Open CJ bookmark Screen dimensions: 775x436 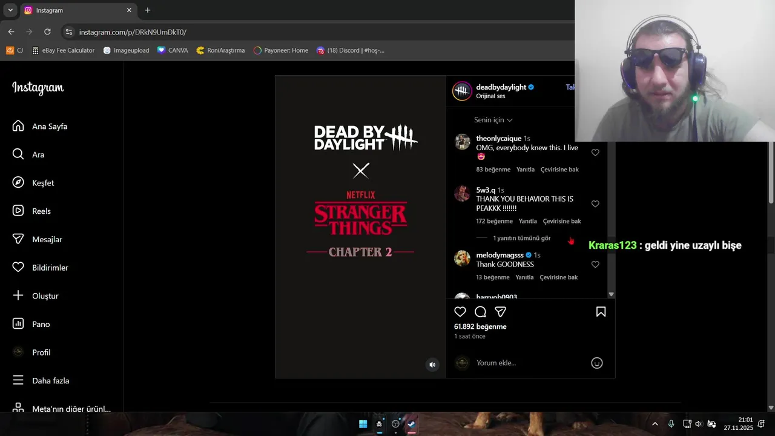click(x=15, y=50)
